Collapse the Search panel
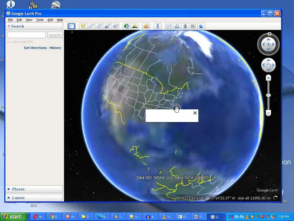This screenshot has height=221, width=294. point(9,26)
